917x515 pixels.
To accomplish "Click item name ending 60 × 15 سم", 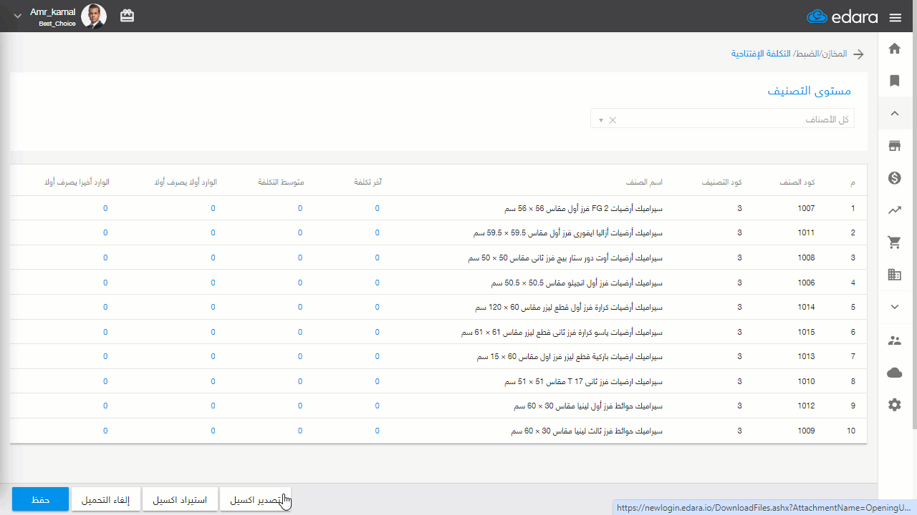I will point(570,356).
